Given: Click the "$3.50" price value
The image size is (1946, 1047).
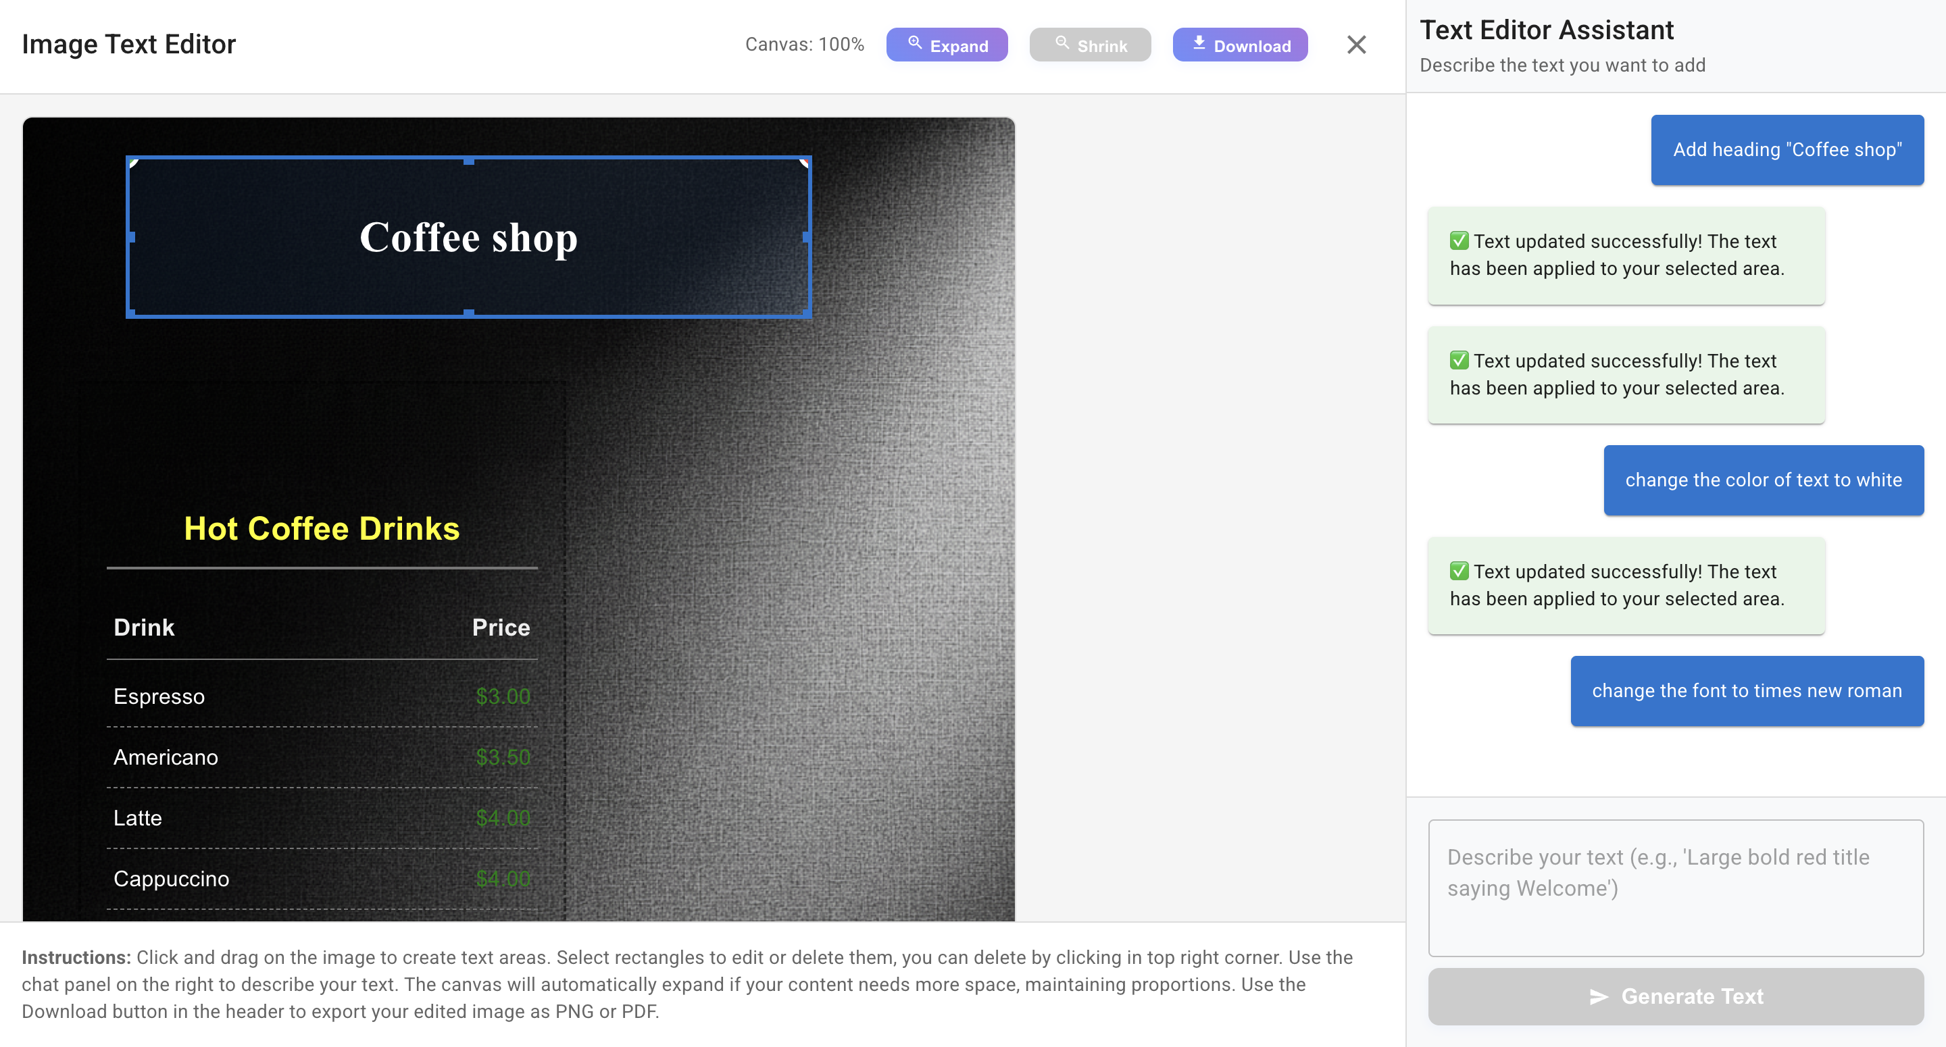Looking at the screenshot, I should (x=503, y=758).
